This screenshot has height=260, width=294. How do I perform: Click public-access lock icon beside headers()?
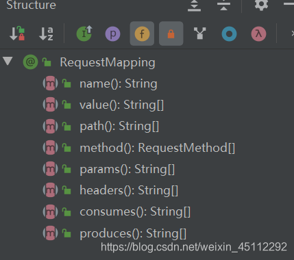[66, 190]
